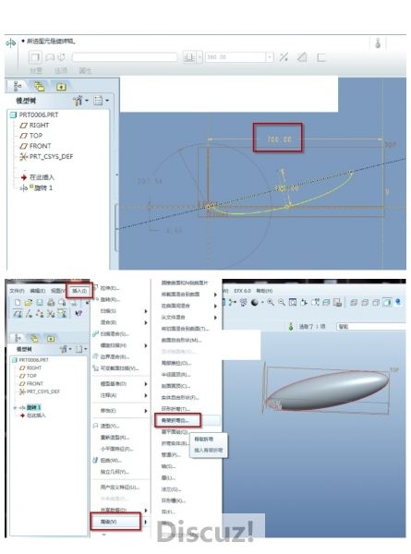Click the context help arrow icon
This screenshot has height=554, width=411.
pos(79,313)
